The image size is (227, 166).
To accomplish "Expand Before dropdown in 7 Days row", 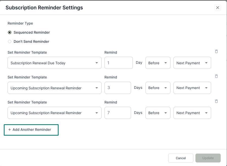I will tap(158, 113).
